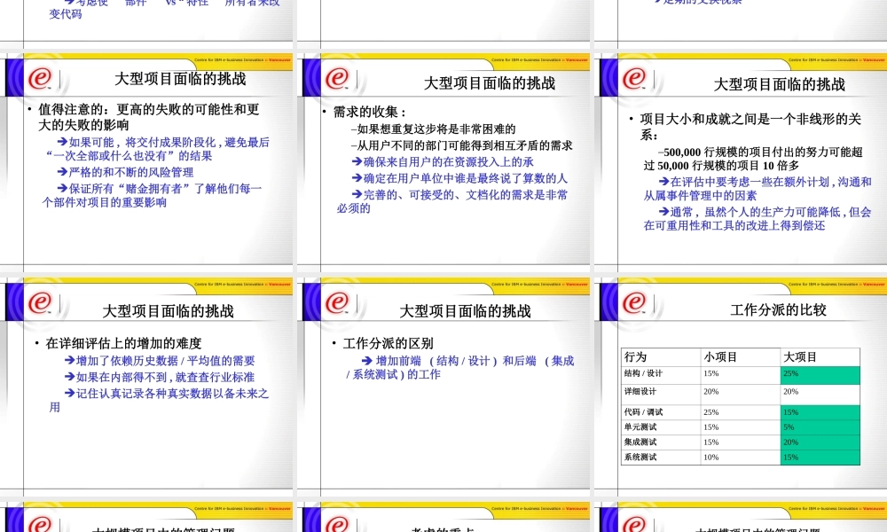This screenshot has width=887, height=532.
Task: Click the 10% cell in 系统测试 row
Action: click(741, 458)
